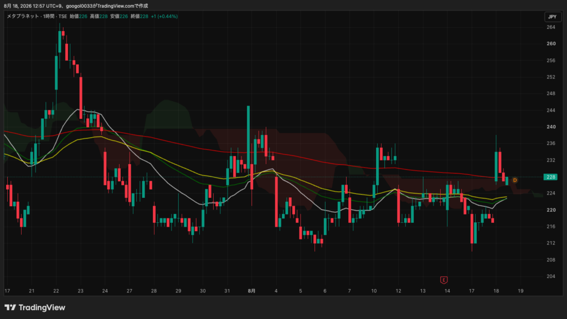Click the 232 price axis label
This screenshot has height=319, width=567.
click(551, 160)
